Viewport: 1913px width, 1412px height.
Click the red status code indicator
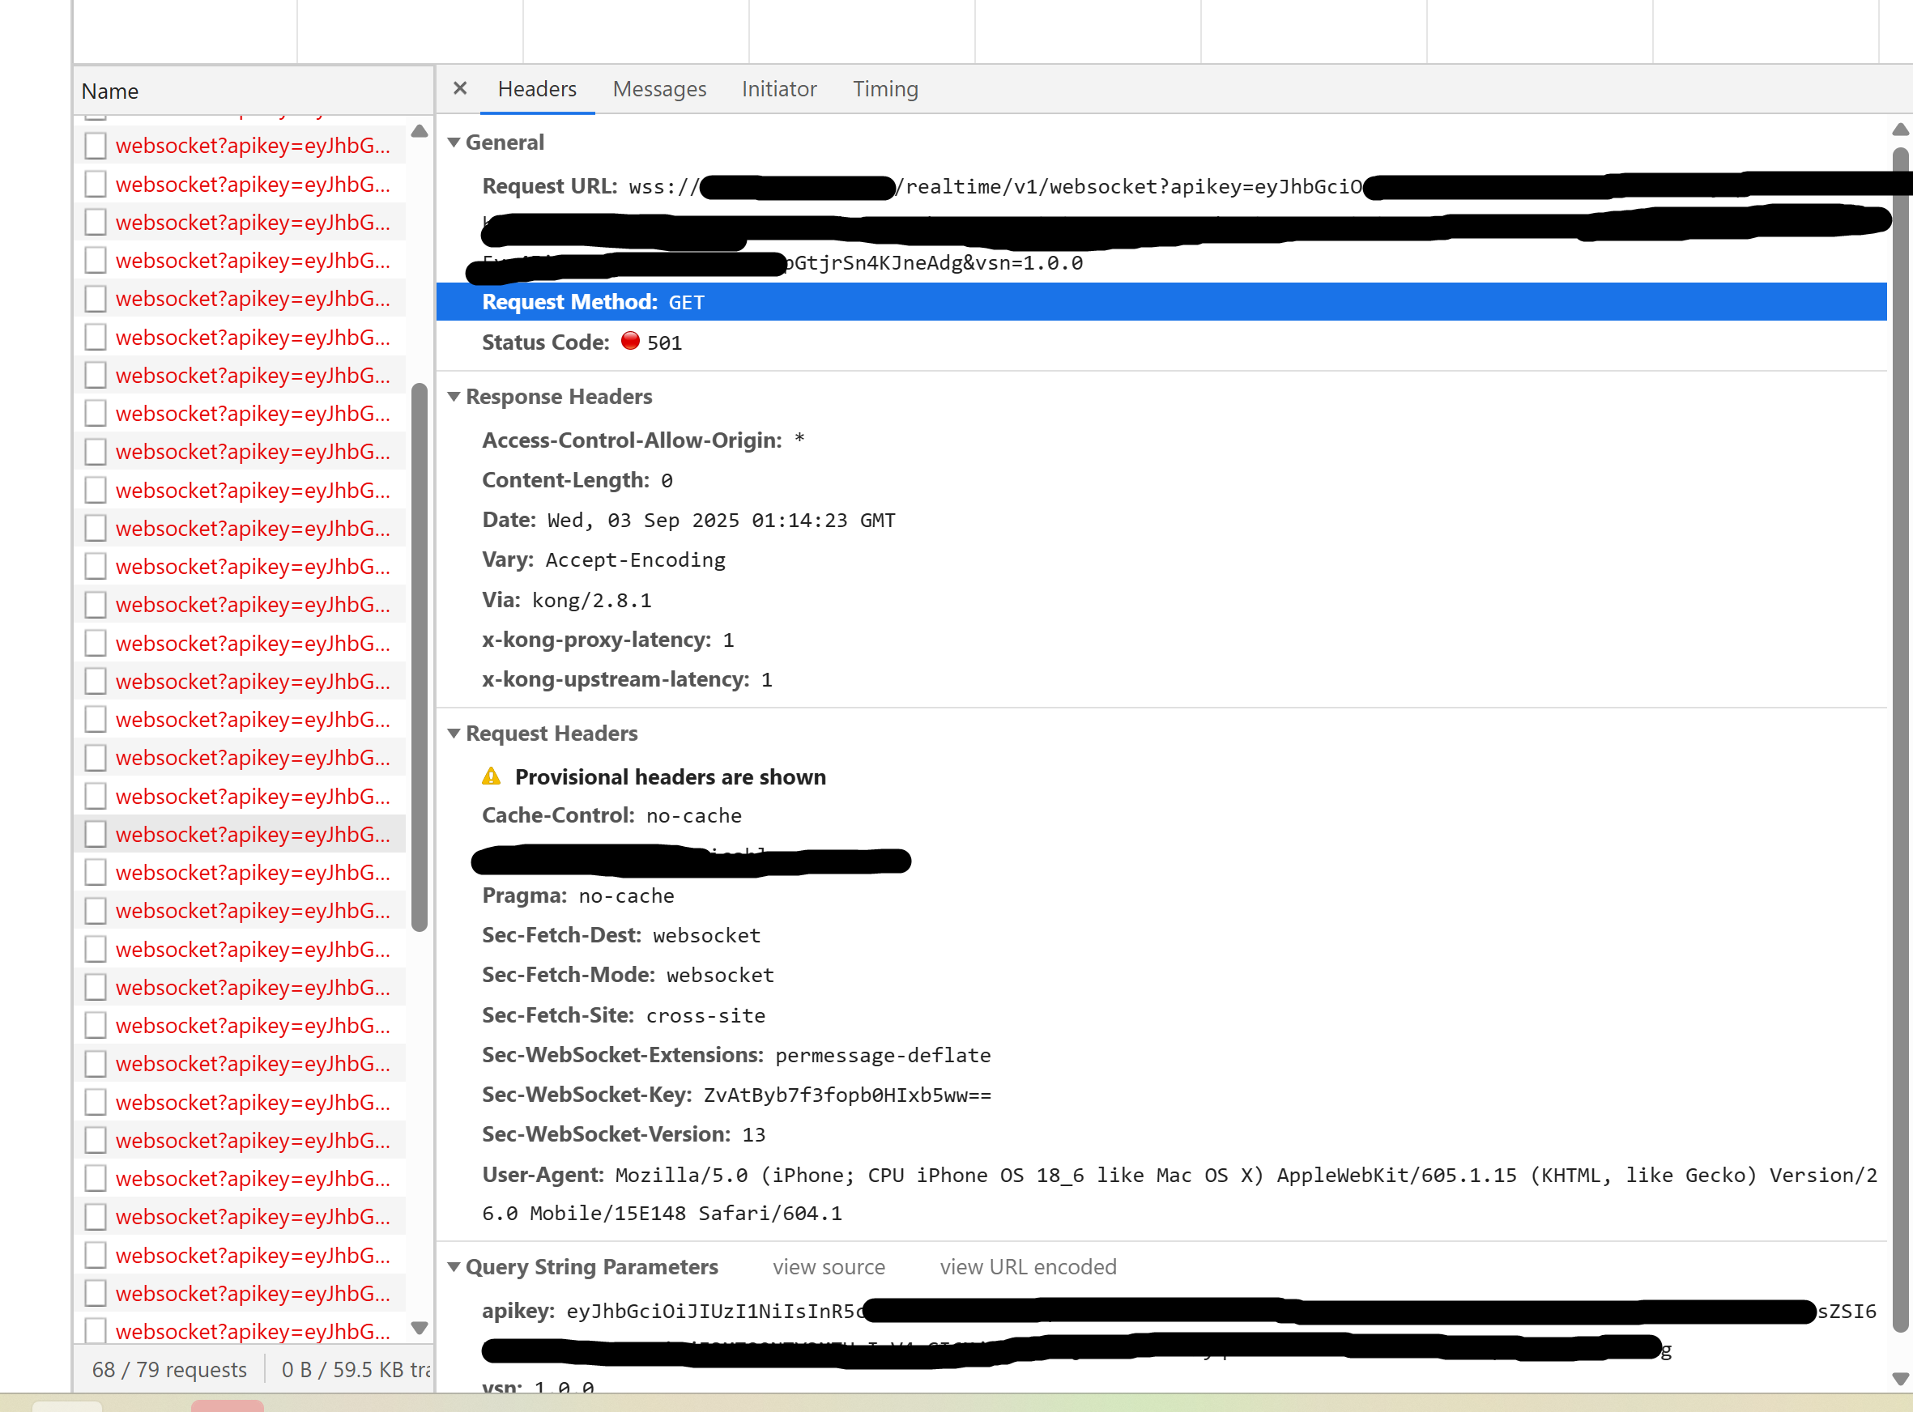tap(630, 341)
